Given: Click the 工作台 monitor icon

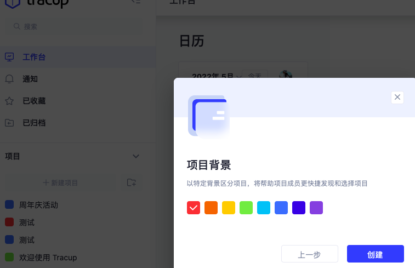Looking at the screenshot, I should pos(9,57).
